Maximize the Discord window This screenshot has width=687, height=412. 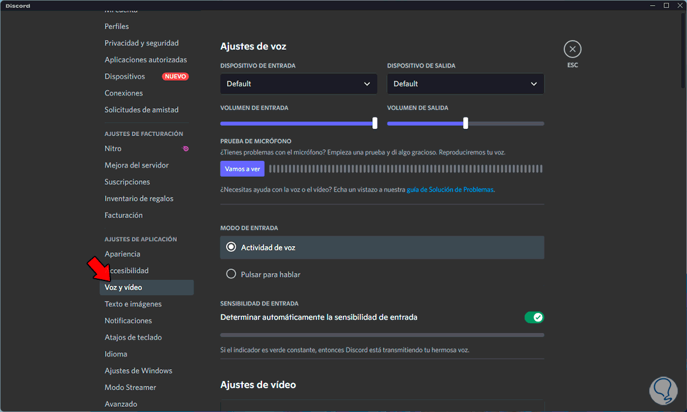point(666,5)
